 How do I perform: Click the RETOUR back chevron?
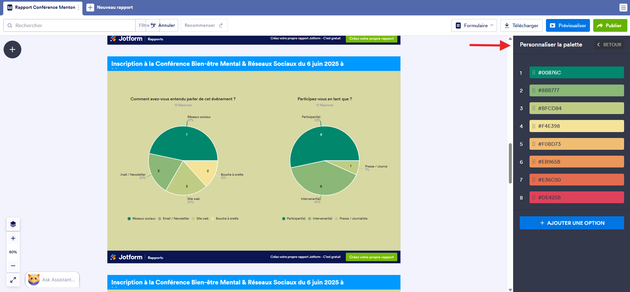coord(598,45)
